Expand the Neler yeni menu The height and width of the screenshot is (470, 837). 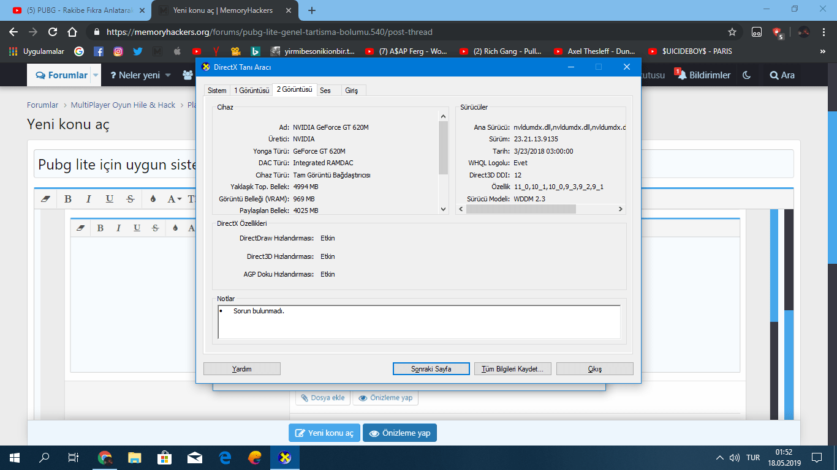click(x=140, y=75)
